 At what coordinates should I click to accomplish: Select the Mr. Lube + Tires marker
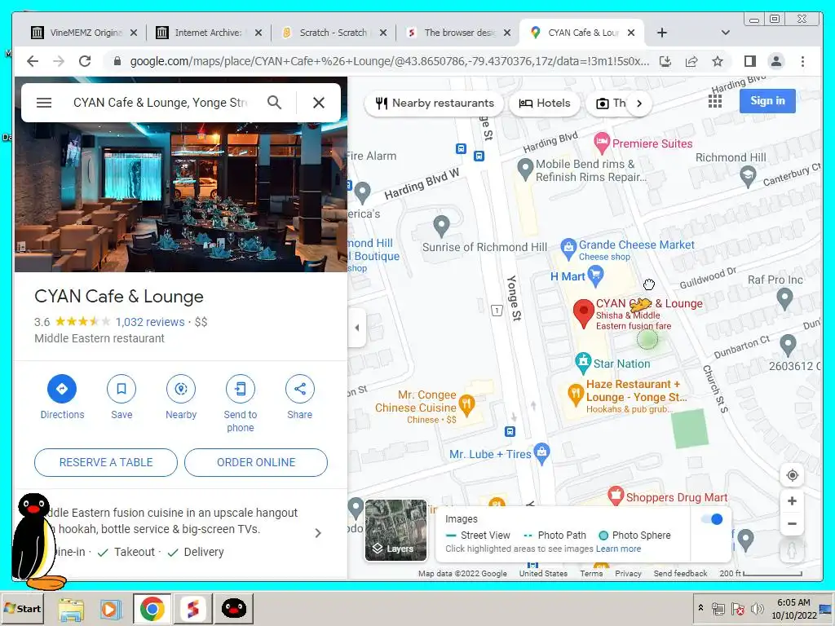pyautogui.click(x=541, y=452)
